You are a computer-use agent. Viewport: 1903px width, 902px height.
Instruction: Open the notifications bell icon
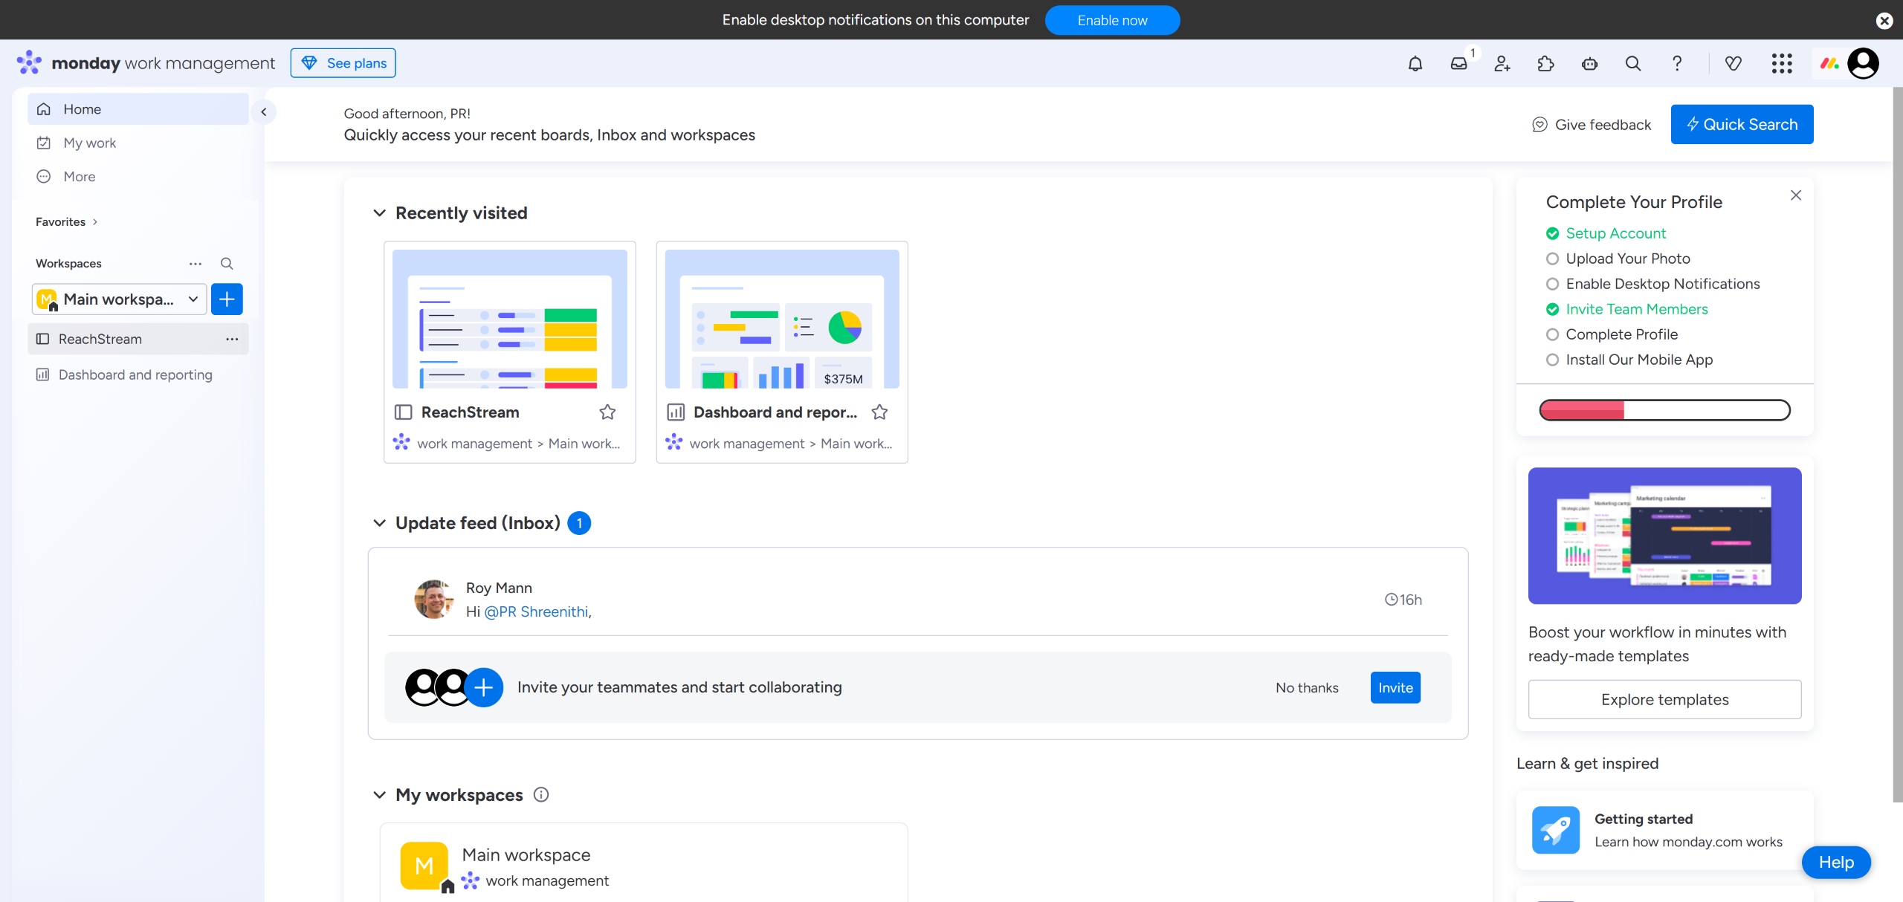[x=1415, y=64]
